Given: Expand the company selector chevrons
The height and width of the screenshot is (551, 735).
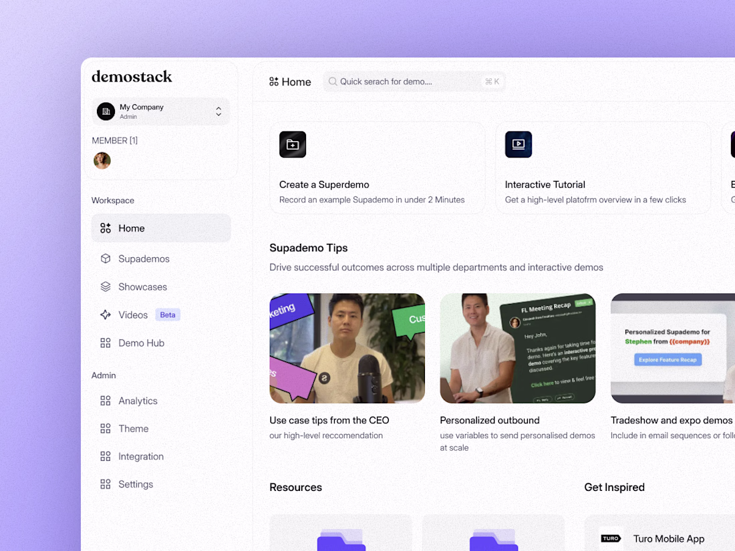Looking at the screenshot, I should pyautogui.click(x=218, y=112).
